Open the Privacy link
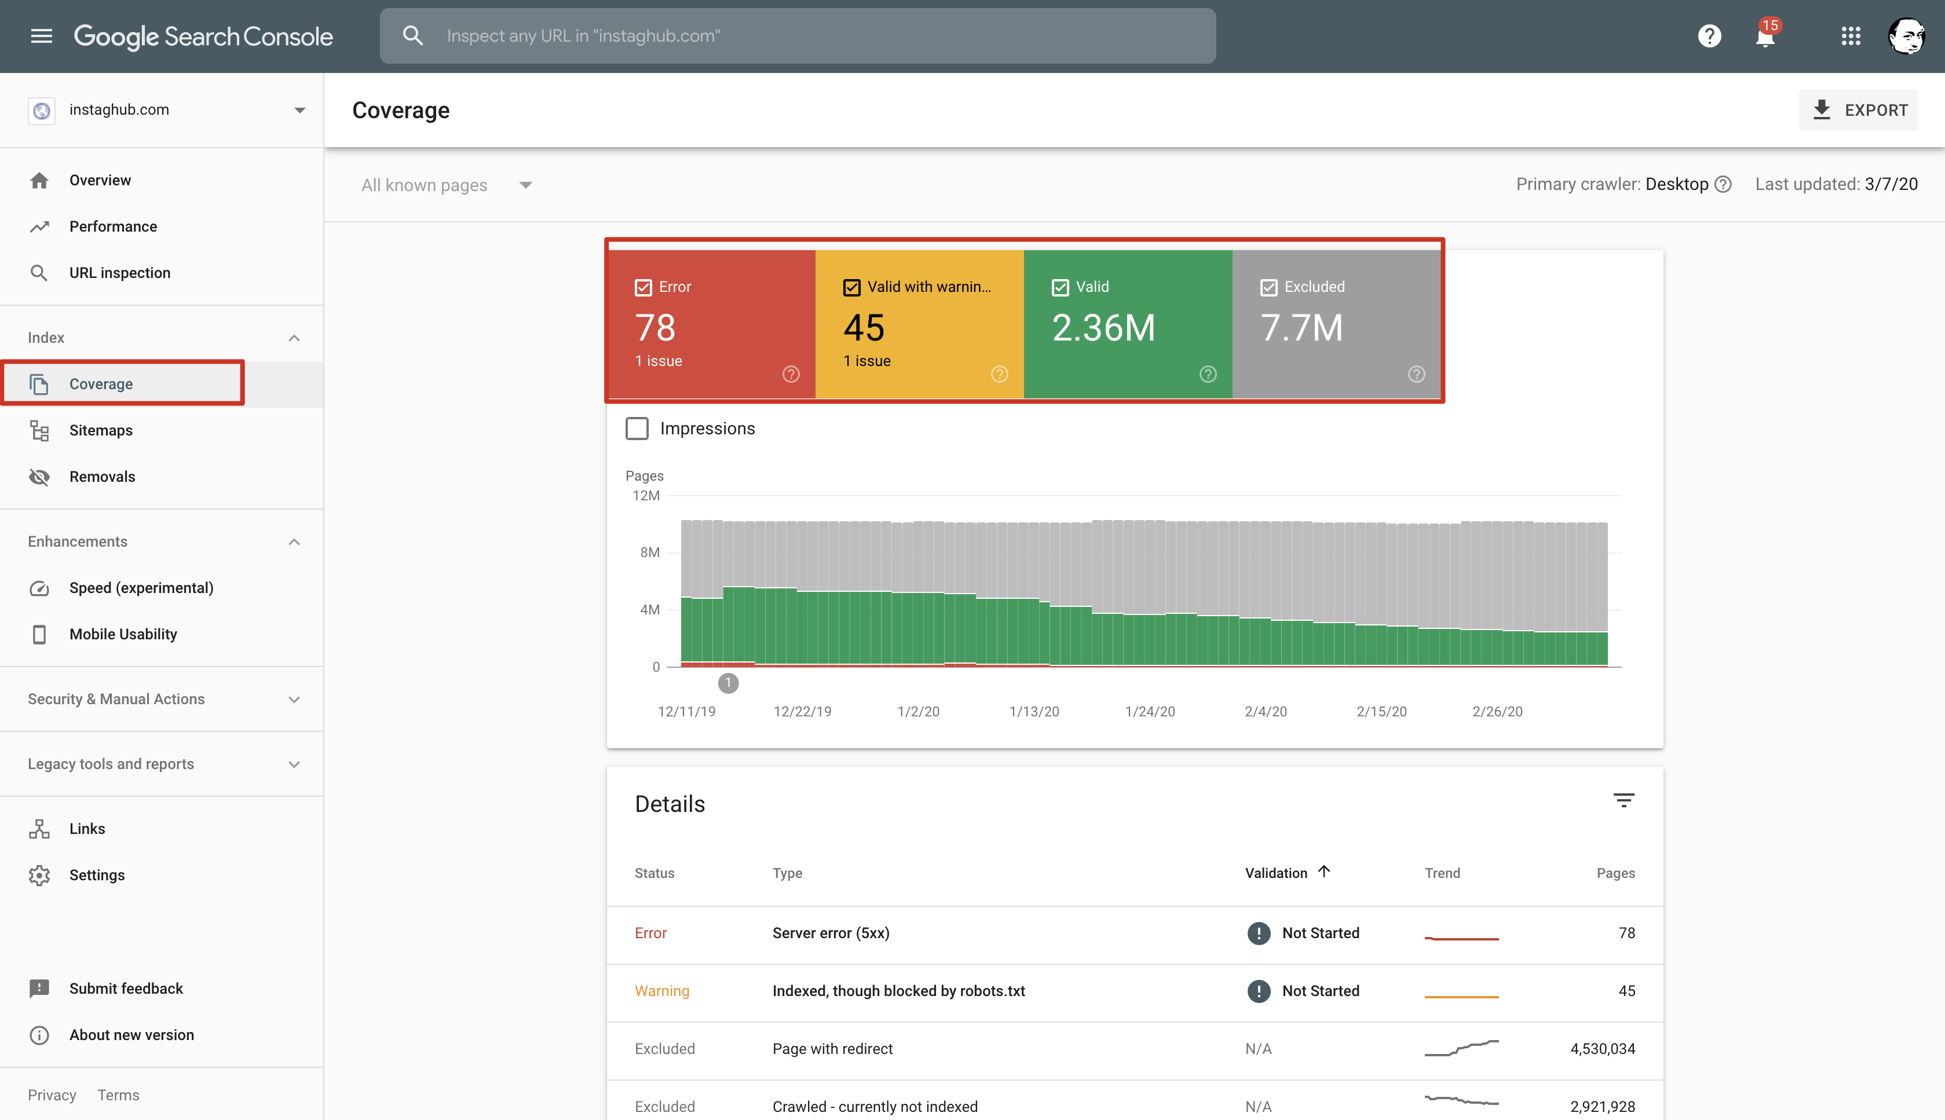Screen dimensions: 1945x1120 52,1095
